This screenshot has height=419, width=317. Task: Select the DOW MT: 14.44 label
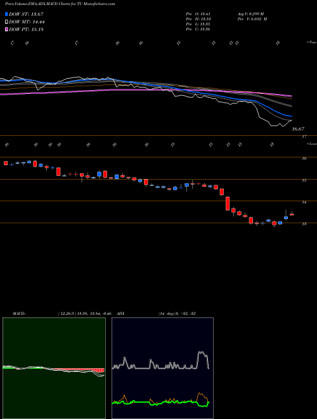pos(27,22)
